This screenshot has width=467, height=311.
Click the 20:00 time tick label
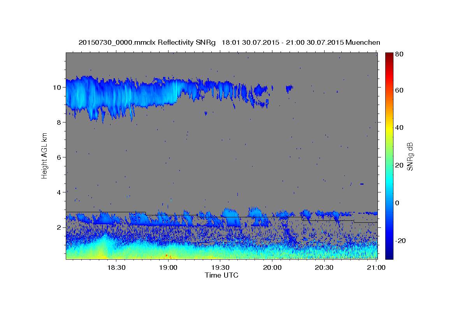coord(272,268)
